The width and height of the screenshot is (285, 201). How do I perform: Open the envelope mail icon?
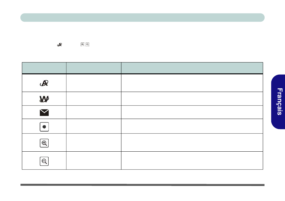tap(44, 113)
